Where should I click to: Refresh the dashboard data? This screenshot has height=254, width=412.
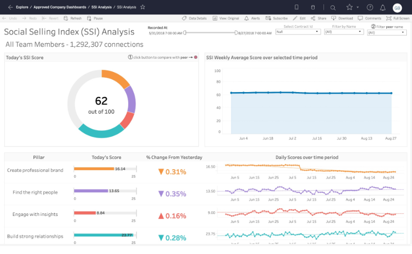[x=73, y=18]
